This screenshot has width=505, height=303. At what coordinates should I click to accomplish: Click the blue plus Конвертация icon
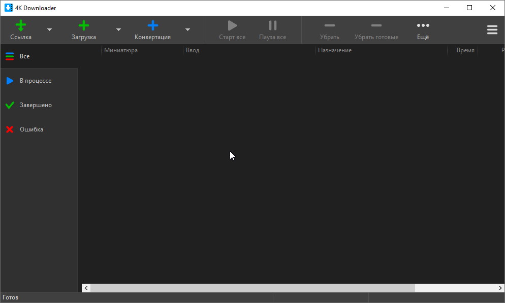[x=152, y=26]
